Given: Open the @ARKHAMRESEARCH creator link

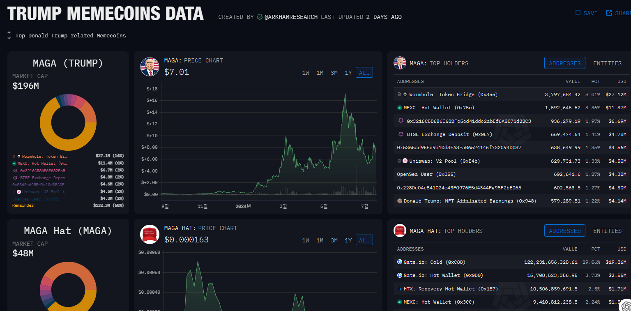Looking at the screenshot, I should [291, 17].
